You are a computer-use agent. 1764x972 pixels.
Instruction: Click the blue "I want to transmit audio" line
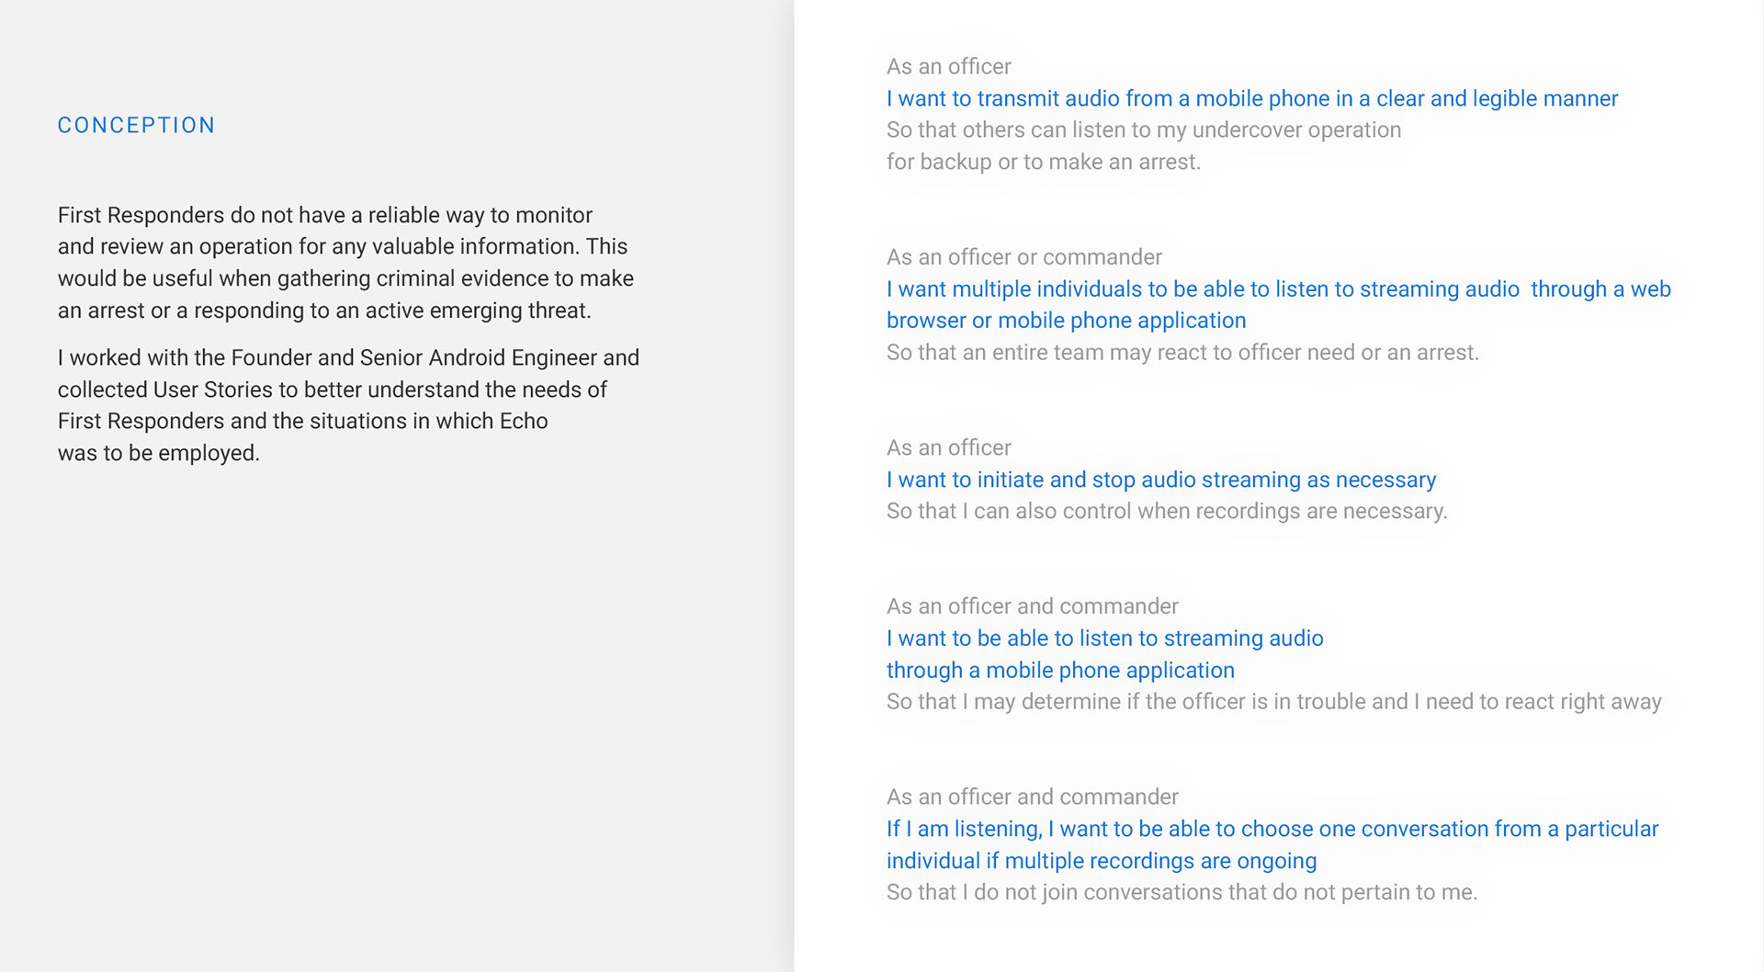tap(1251, 98)
